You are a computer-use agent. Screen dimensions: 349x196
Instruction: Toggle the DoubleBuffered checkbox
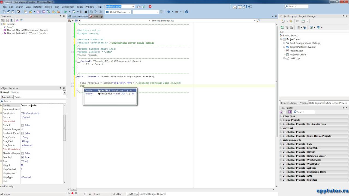(x=22, y=133)
